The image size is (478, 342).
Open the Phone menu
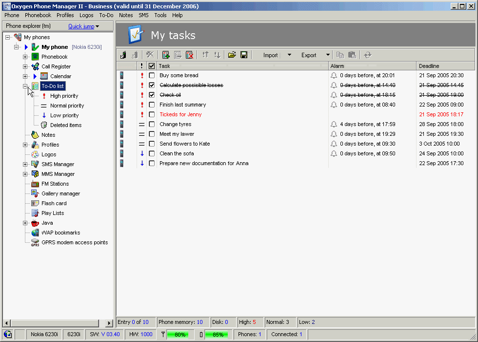point(12,15)
